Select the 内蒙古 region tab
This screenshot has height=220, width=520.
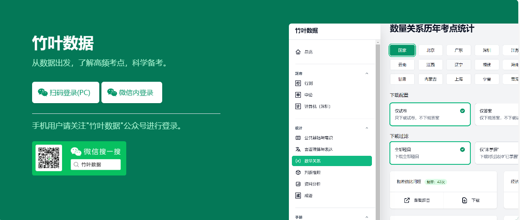(x=431, y=79)
